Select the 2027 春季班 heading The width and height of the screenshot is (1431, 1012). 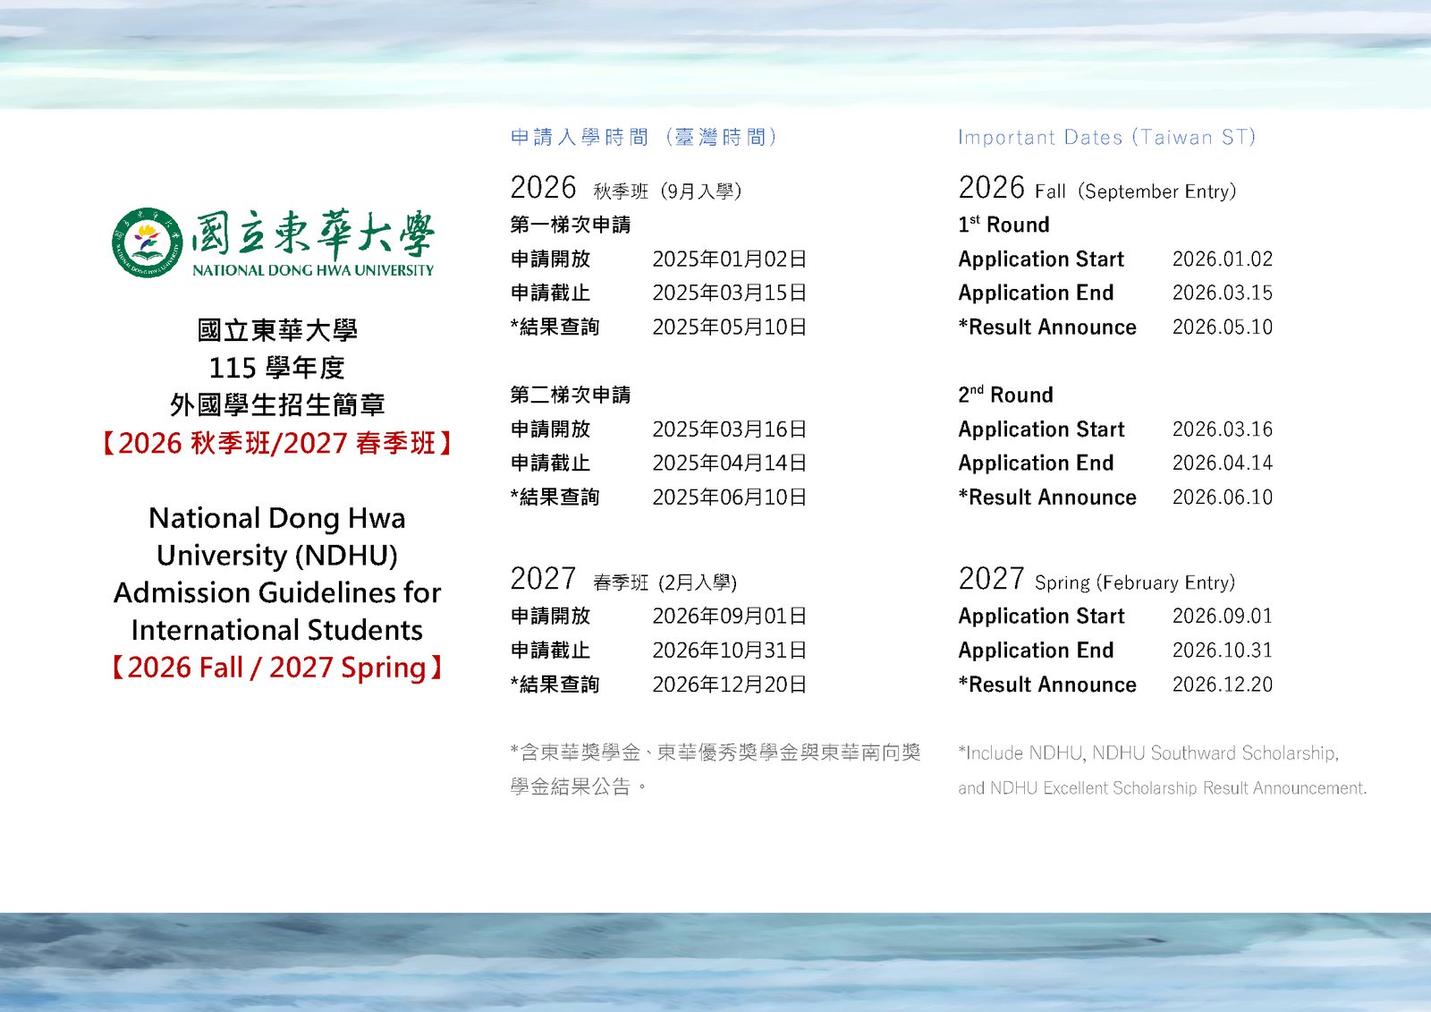click(623, 580)
